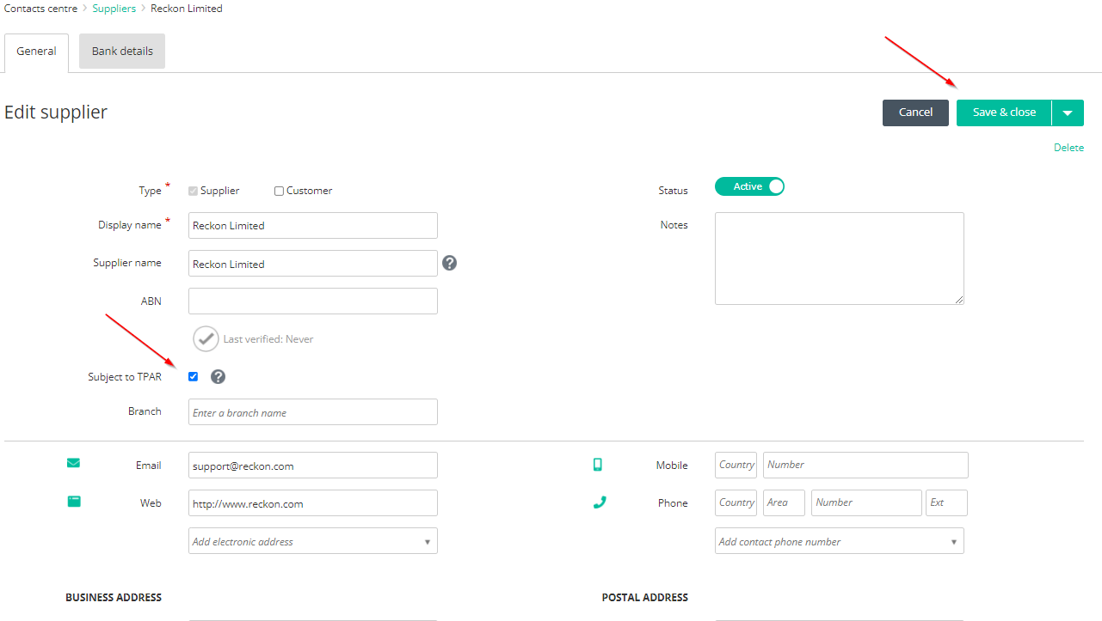Click the green email envelope icon

click(73, 463)
